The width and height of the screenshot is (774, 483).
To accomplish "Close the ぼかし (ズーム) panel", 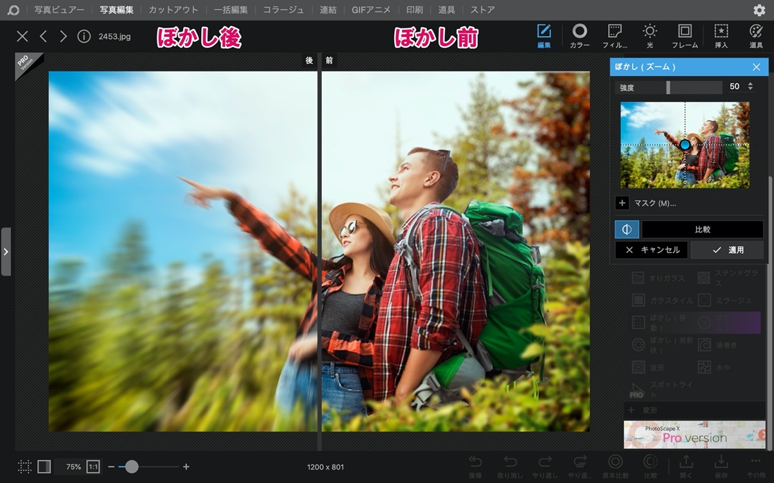I will 756,67.
